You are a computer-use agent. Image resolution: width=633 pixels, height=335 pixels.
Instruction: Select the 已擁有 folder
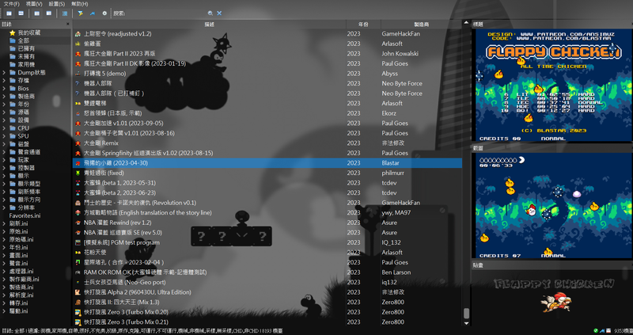point(22,48)
